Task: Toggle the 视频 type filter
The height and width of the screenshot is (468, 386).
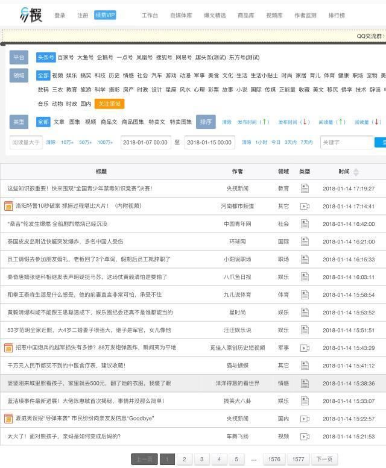Action: click(x=90, y=122)
